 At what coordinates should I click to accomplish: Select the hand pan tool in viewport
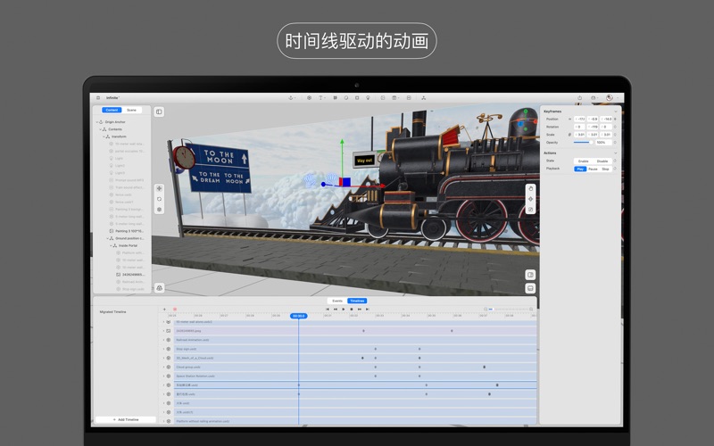530,188
